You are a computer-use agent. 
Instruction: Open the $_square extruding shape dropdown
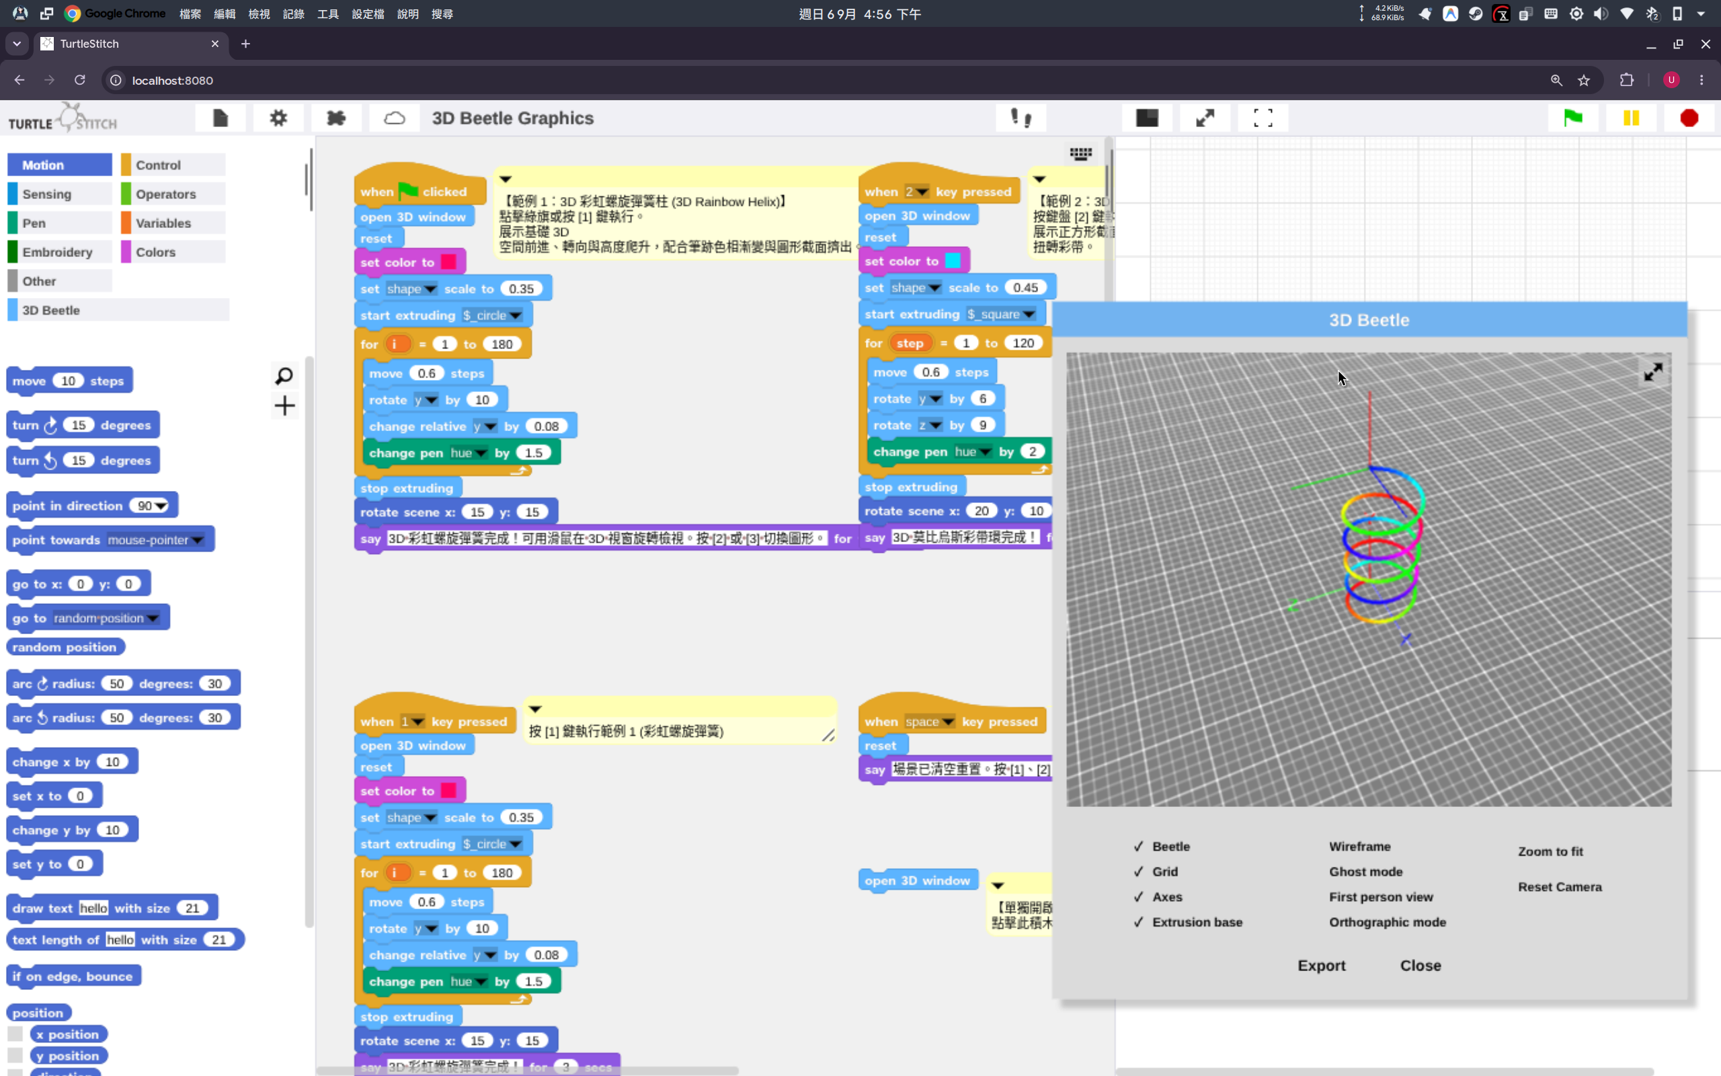pyautogui.click(x=1029, y=315)
